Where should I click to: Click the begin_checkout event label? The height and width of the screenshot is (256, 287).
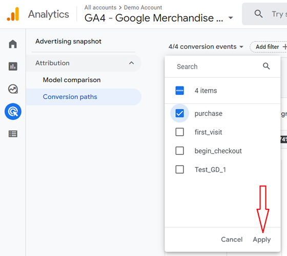218,151
